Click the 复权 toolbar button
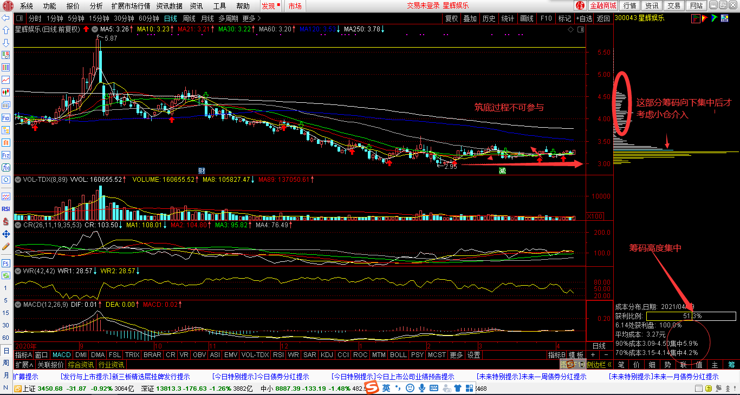This screenshot has height=395, width=740. point(452,18)
